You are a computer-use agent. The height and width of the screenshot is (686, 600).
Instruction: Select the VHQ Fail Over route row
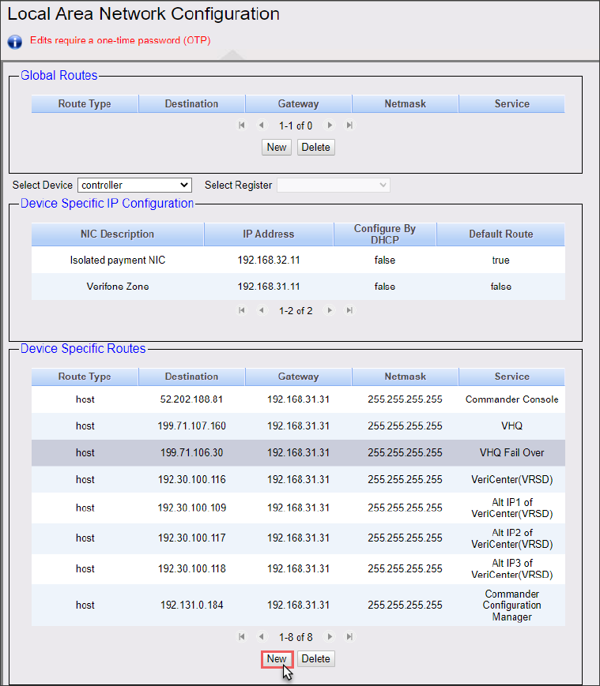coord(298,453)
